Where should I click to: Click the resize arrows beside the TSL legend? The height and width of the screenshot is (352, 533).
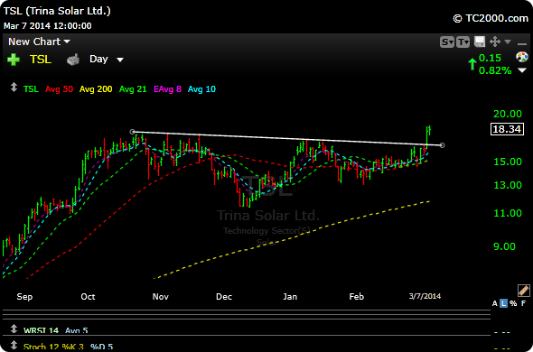[x=14, y=88]
